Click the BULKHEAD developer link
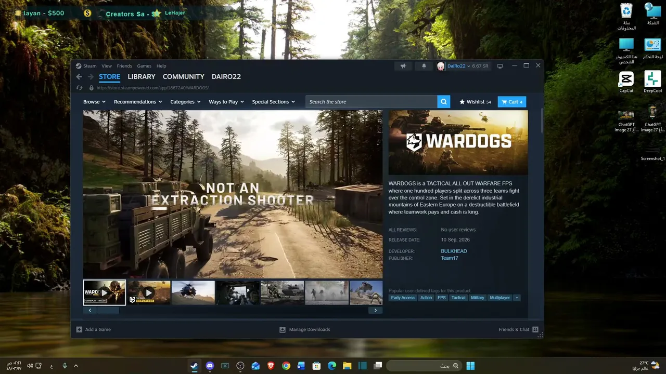The image size is (666, 374). (x=454, y=251)
